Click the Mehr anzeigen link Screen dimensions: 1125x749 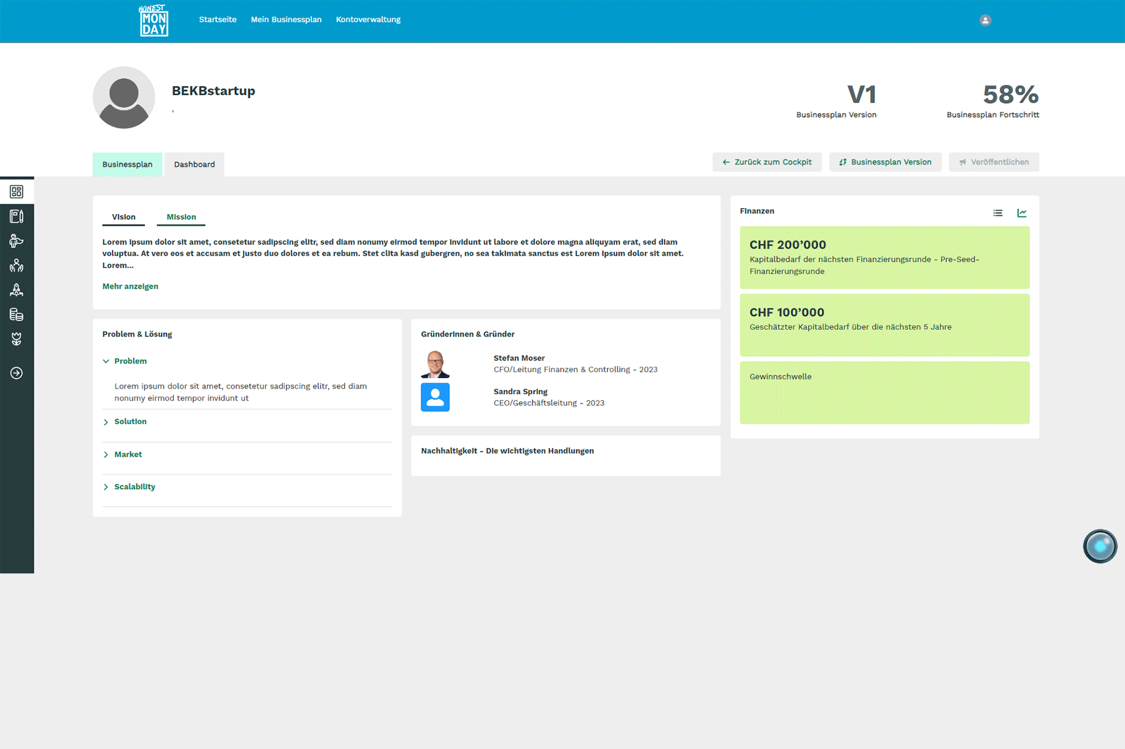click(x=130, y=286)
